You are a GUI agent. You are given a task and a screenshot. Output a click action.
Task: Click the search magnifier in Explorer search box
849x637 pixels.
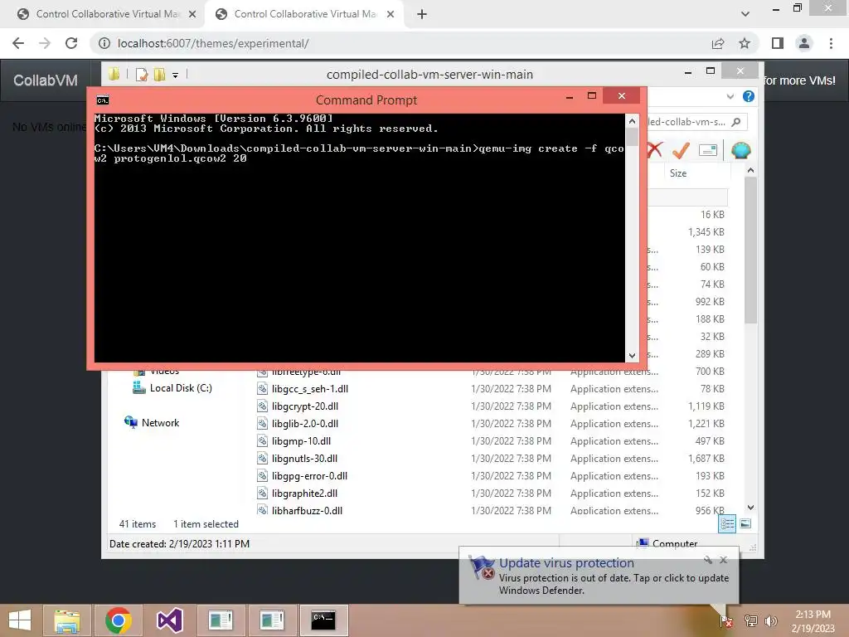click(x=736, y=122)
